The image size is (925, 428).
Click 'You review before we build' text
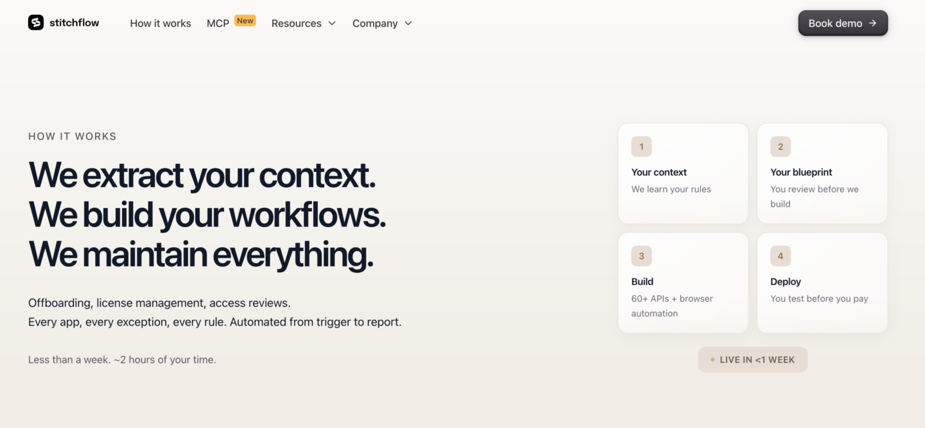coord(814,196)
